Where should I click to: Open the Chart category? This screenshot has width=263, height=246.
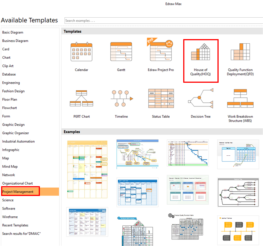[x=6, y=58]
